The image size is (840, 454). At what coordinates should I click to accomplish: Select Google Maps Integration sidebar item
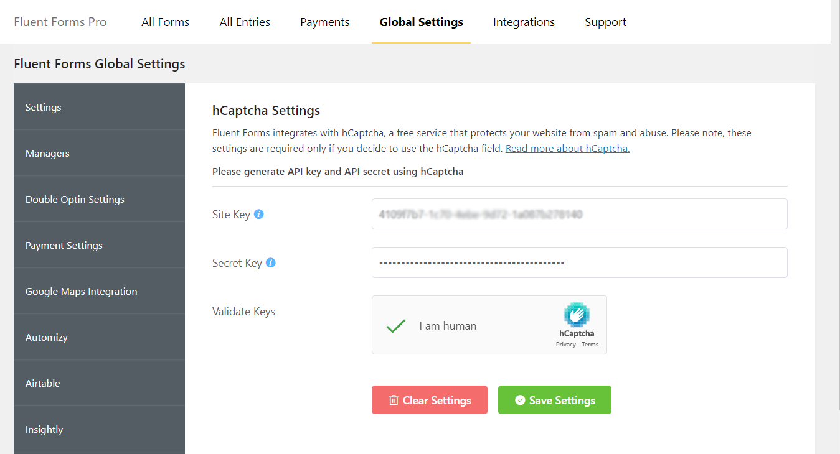pyautogui.click(x=81, y=291)
